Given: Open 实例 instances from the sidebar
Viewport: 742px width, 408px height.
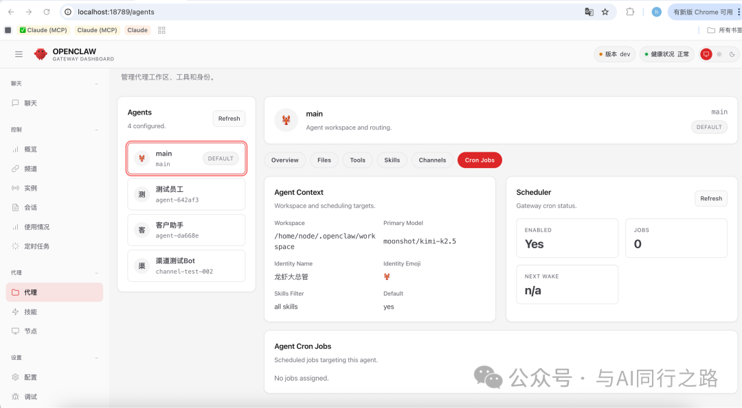Looking at the screenshot, I should [x=30, y=188].
